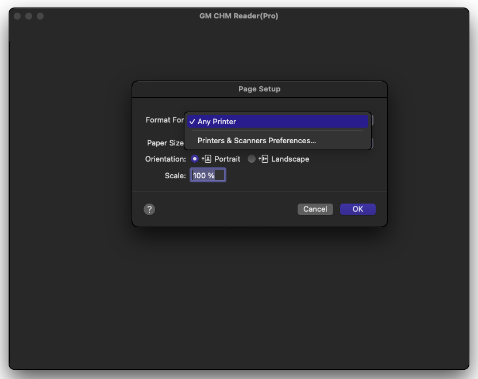Click the Paper Size dropdown's visible edge
478x379 pixels.
(x=373, y=143)
